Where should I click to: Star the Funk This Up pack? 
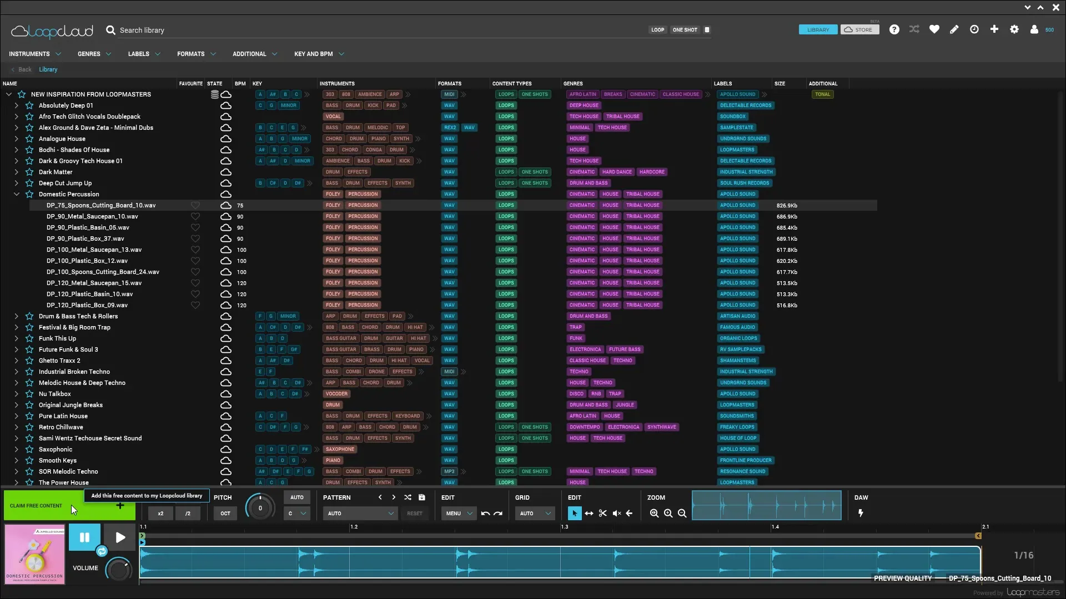[29, 338]
